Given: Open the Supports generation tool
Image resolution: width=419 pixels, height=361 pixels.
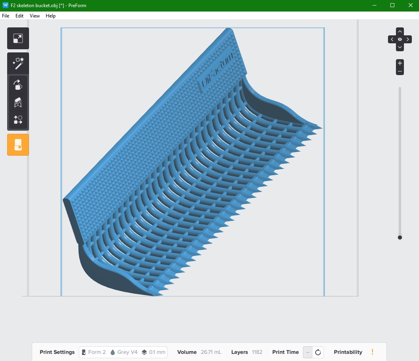Looking at the screenshot, I should [x=18, y=102].
